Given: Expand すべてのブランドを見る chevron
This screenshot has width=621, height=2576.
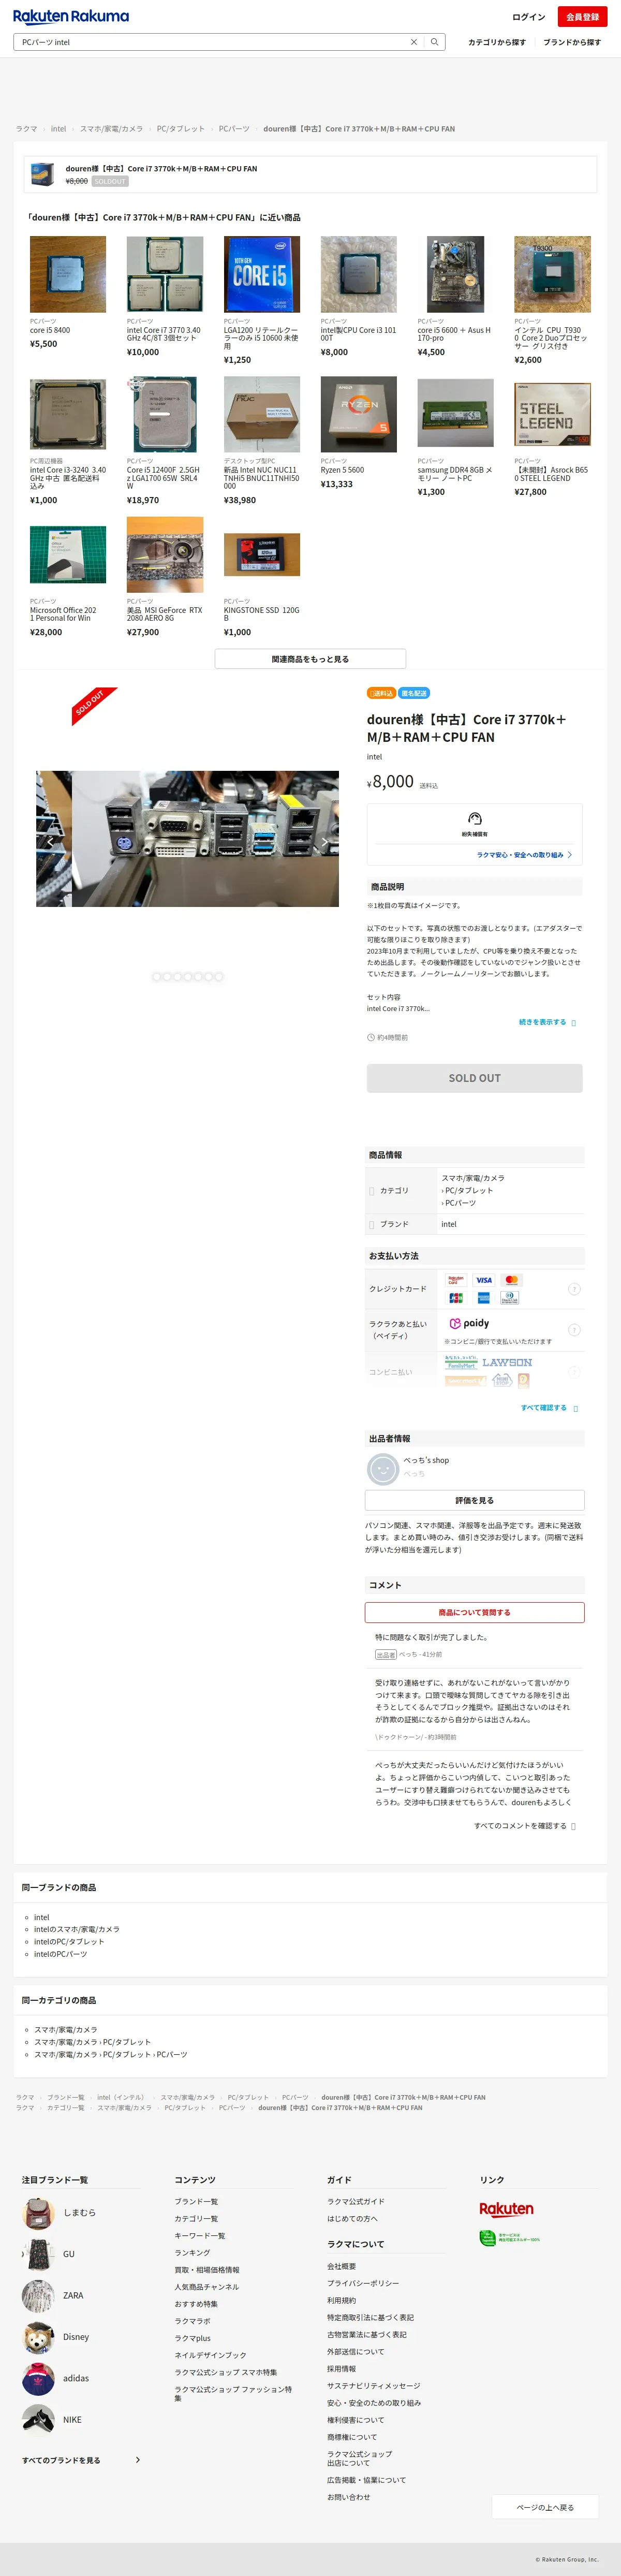Looking at the screenshot, I should click(138, 2459).
